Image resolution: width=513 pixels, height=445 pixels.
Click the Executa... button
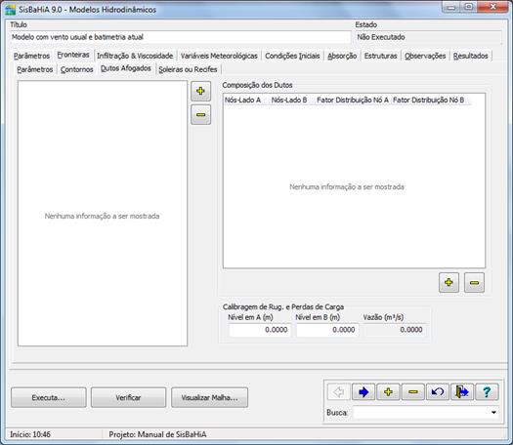click(49, 397)
